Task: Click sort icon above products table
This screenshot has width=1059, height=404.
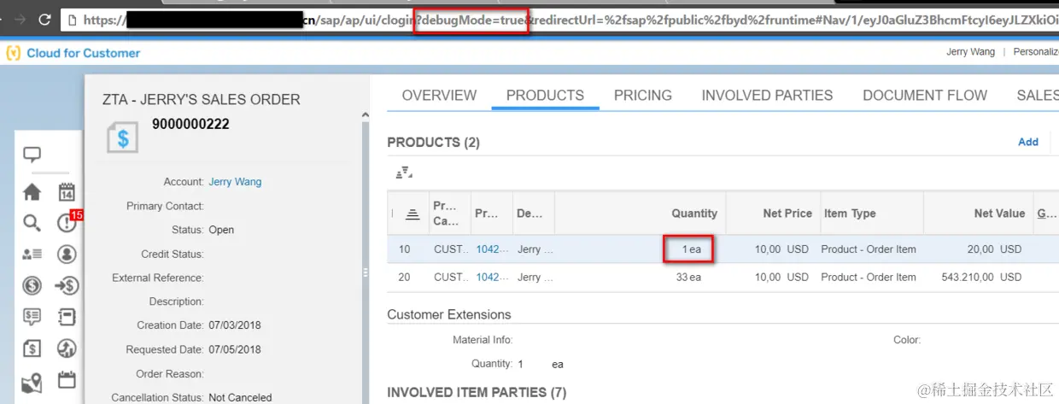Action: pyautogui.click(x=404, y=173)
